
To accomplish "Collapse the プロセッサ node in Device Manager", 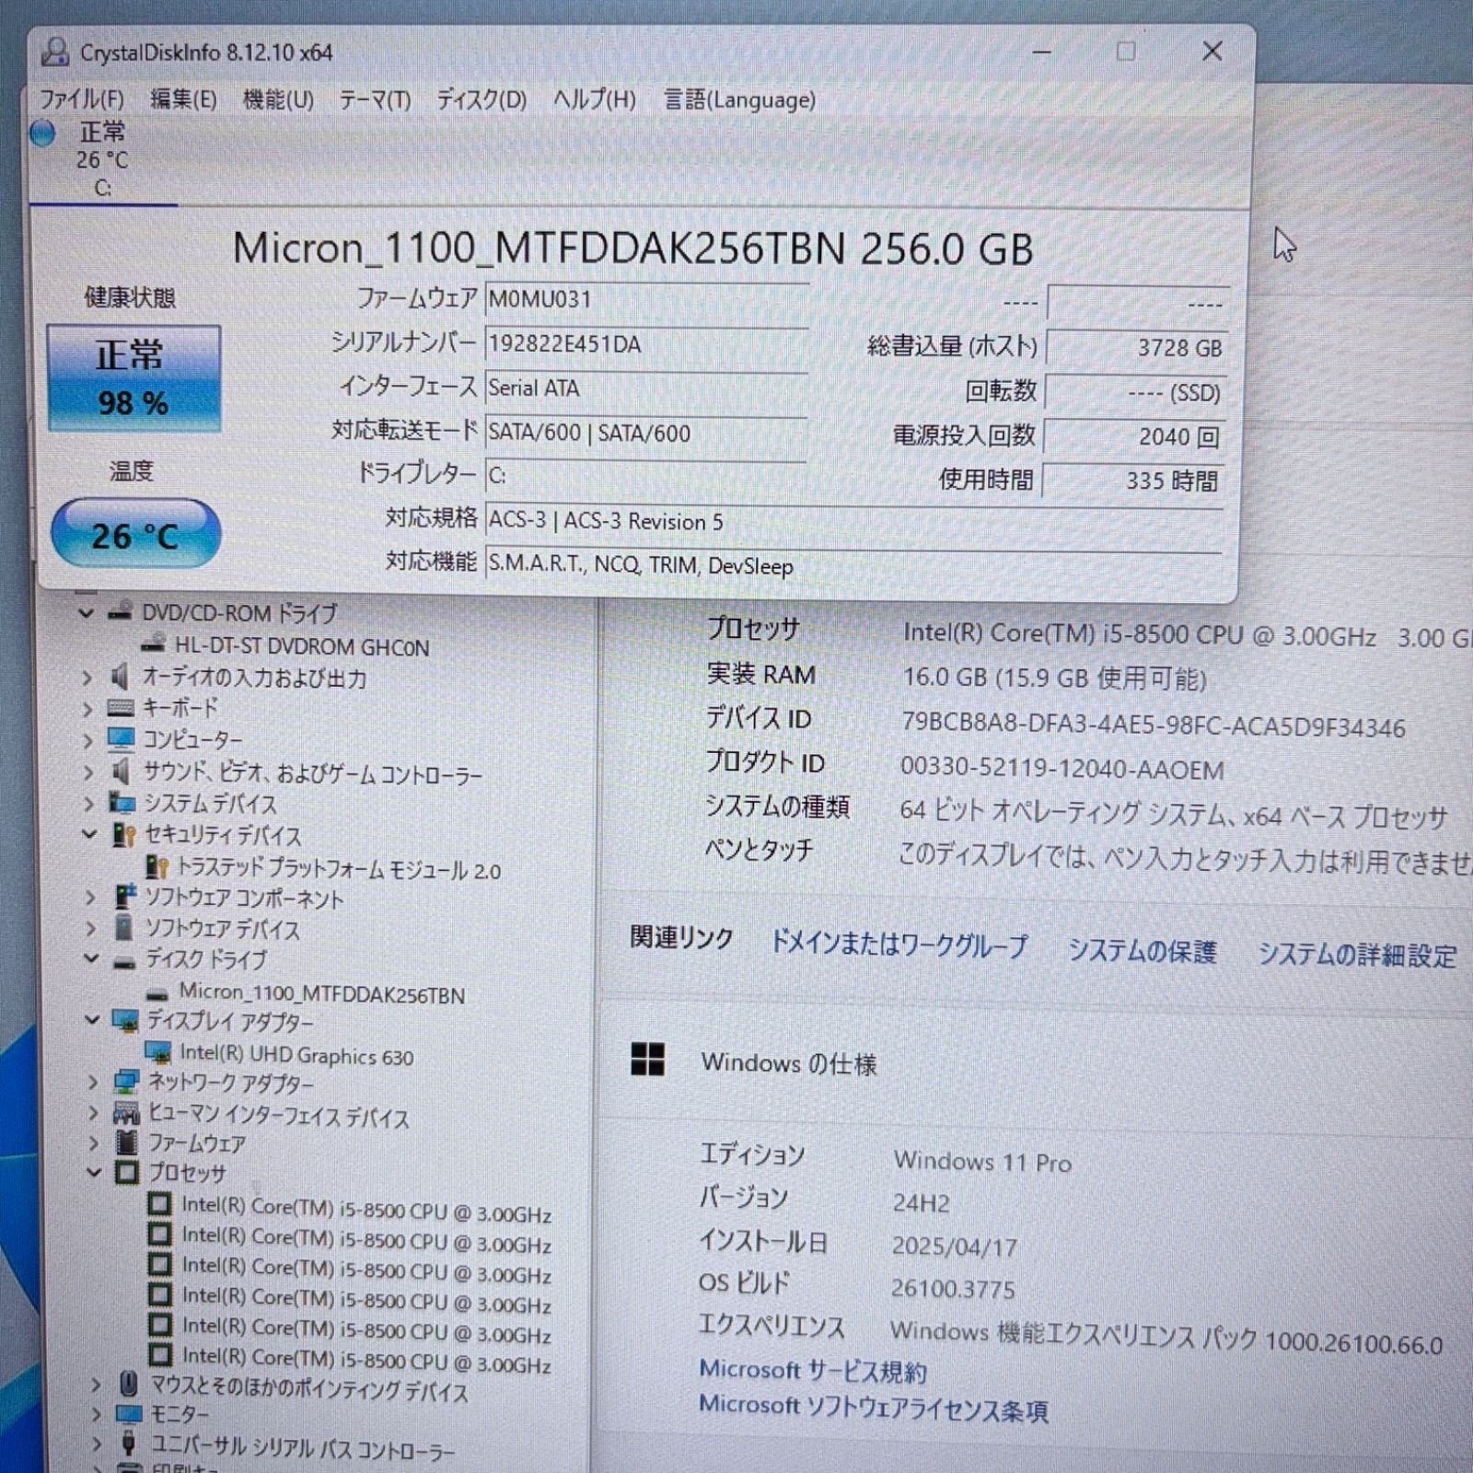I will click(x=94, y=1172).
